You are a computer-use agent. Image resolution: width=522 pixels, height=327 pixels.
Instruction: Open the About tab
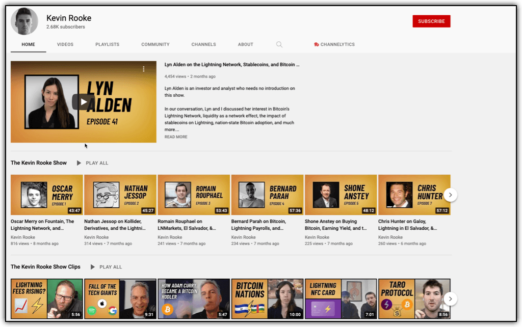point(246,45)
